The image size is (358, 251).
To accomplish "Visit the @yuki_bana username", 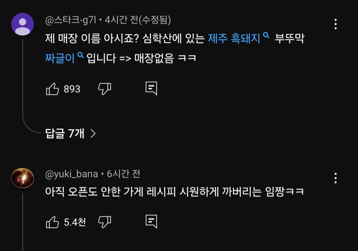I will click(72, 174).
